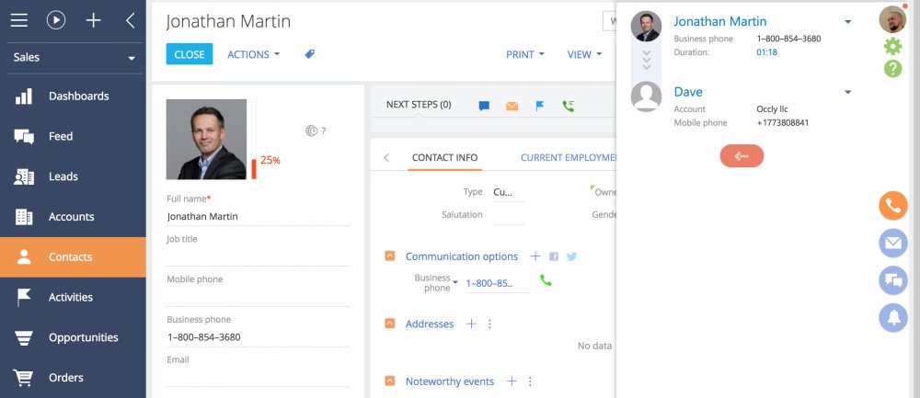Add a flag task in Next Steps

click(x=540, y=106)
